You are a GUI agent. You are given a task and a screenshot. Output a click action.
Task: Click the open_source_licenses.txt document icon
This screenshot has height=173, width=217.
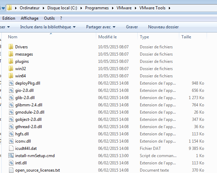pos(11,170)
